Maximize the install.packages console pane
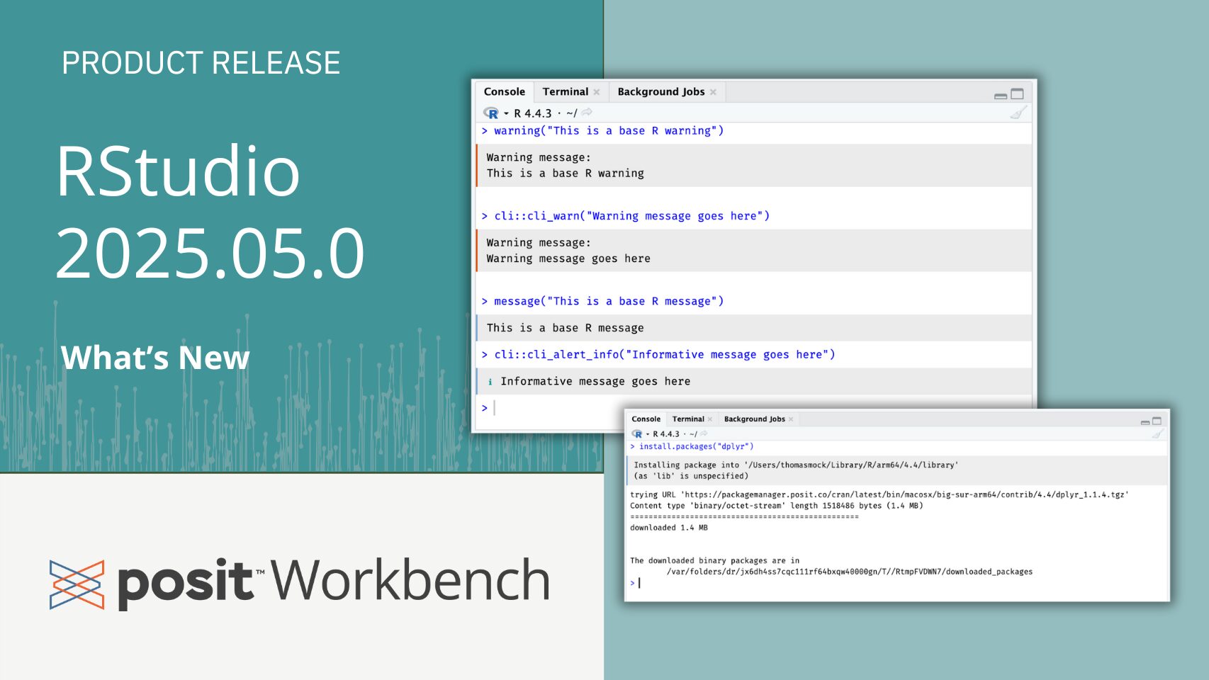The height and width of the screenshot is (680, 1209). pos(1157,421)
